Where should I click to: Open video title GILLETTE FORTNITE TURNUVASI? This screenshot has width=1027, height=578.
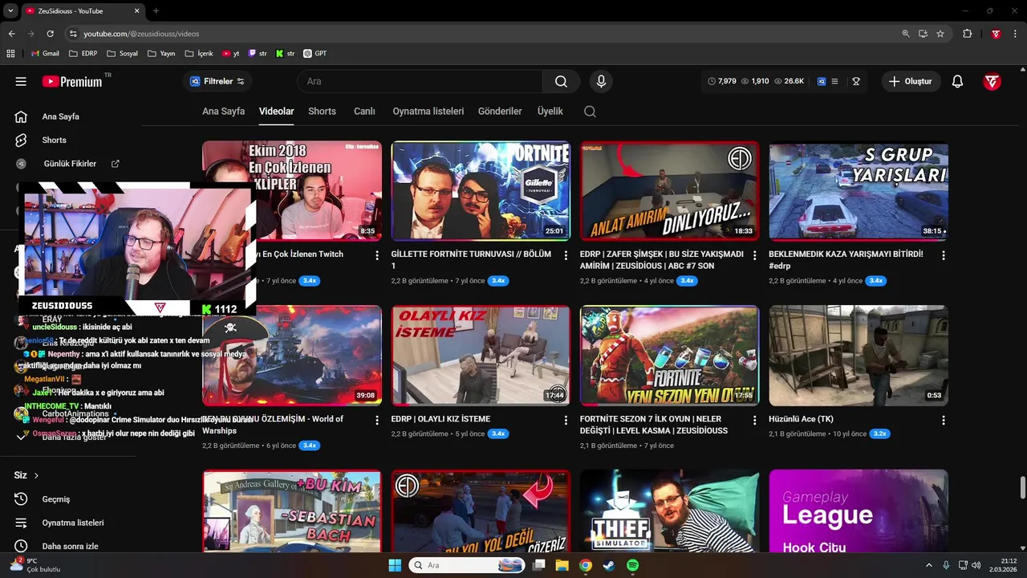pyautogui.click(x=471, y=259)
